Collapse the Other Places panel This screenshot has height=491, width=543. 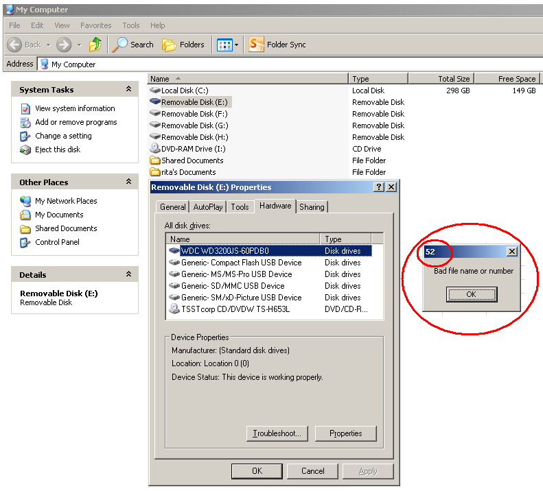coord(128,182)
